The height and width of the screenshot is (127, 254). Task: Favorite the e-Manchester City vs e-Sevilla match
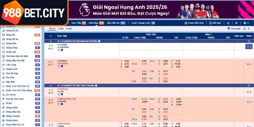(59, 104)
